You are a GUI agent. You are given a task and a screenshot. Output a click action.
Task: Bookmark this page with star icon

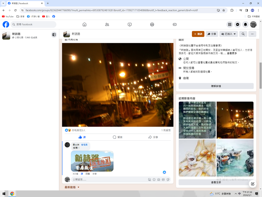click(224, 10)
